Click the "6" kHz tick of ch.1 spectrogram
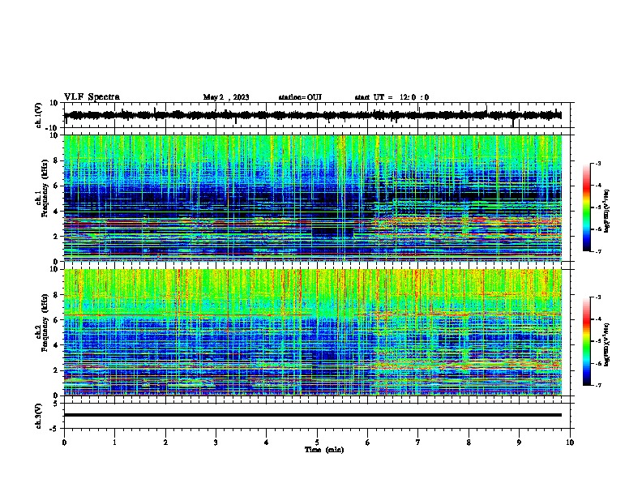Image resolution: width=642 pixels, height=496 pixels. click(57, 186)
